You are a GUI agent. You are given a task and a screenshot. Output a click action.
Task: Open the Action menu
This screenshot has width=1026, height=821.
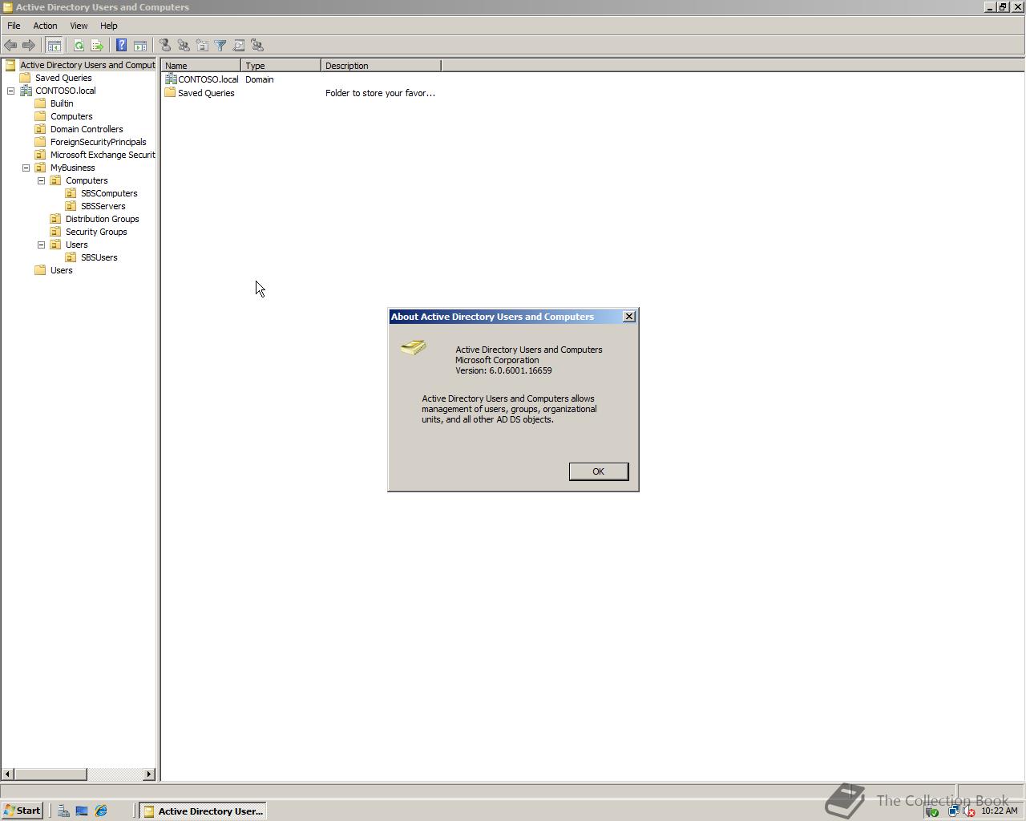click(x=45, y=26)
